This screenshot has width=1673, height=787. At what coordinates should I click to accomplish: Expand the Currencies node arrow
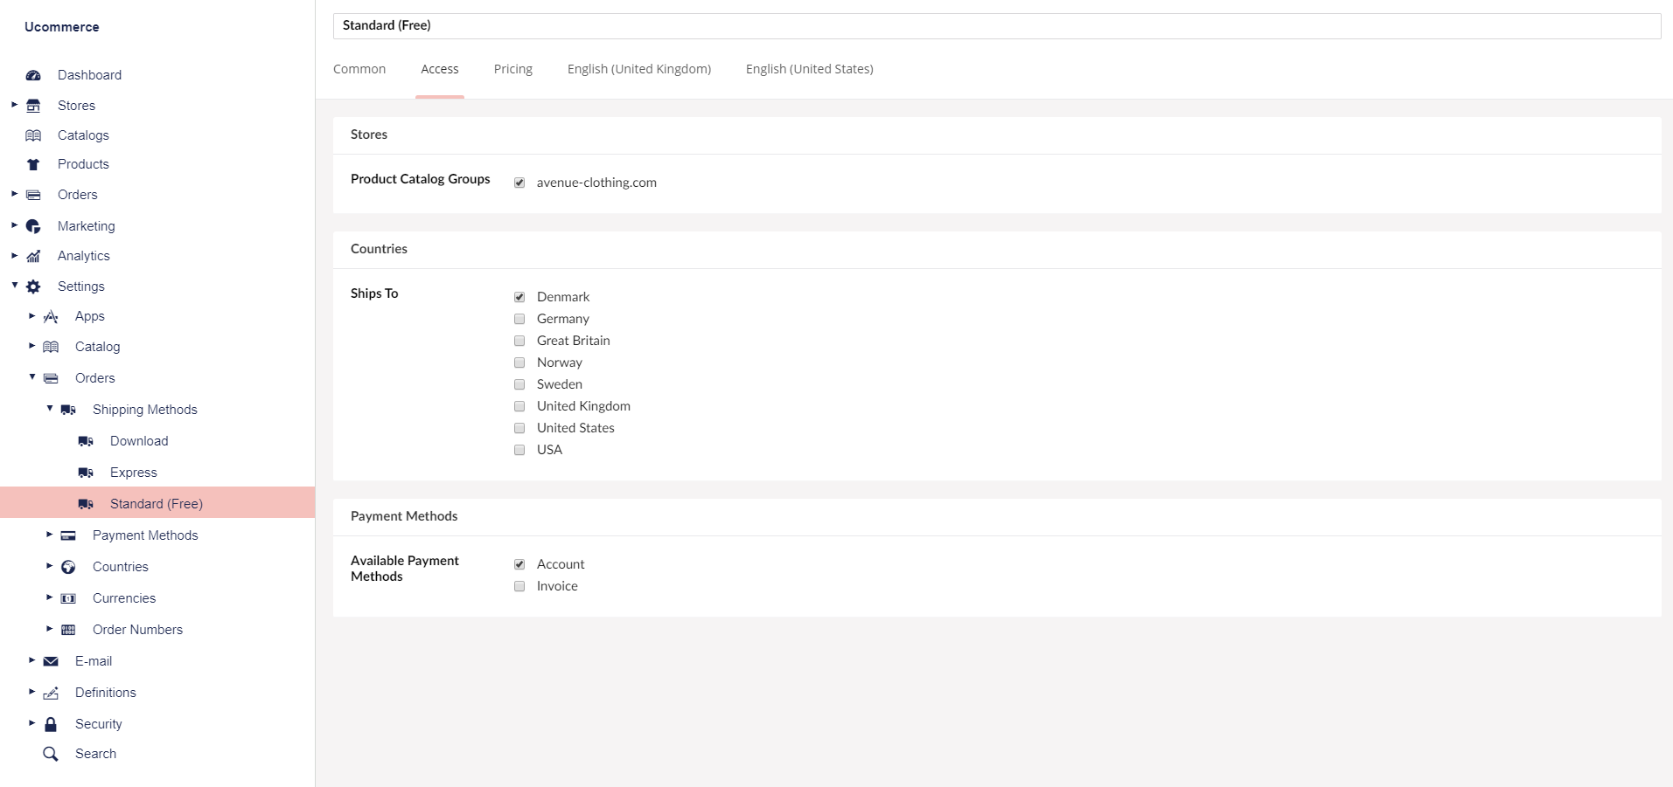(x=49, y=597)
